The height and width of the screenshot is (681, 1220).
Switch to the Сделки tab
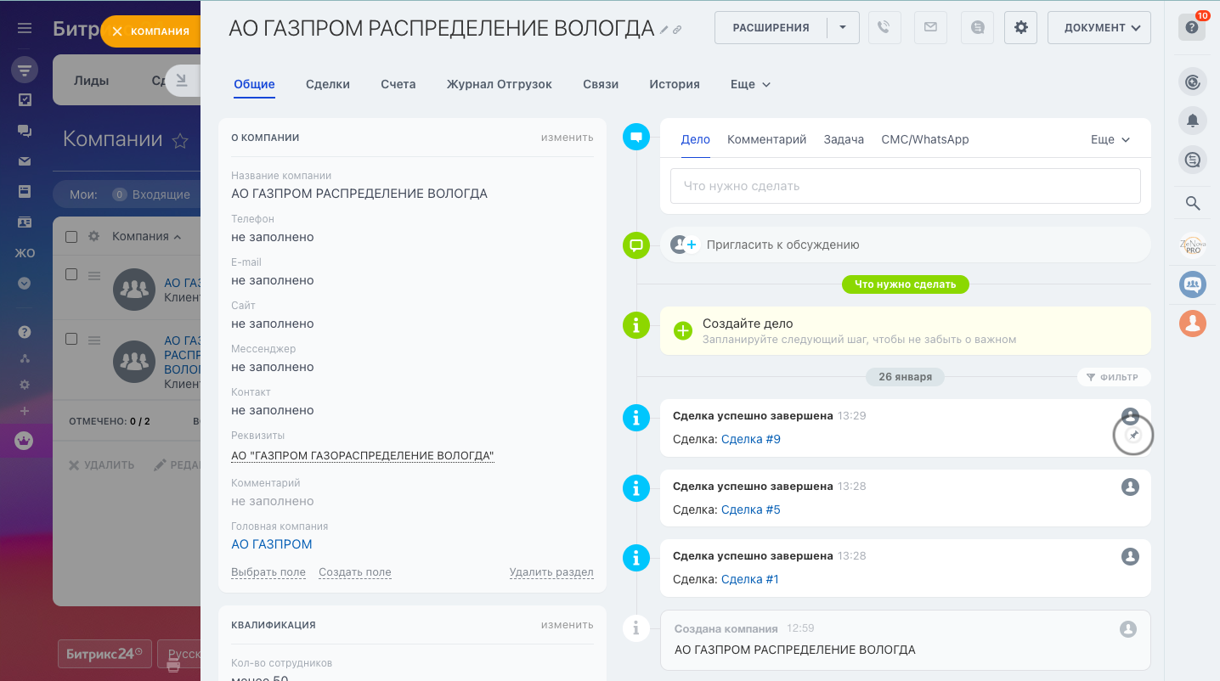328,84
